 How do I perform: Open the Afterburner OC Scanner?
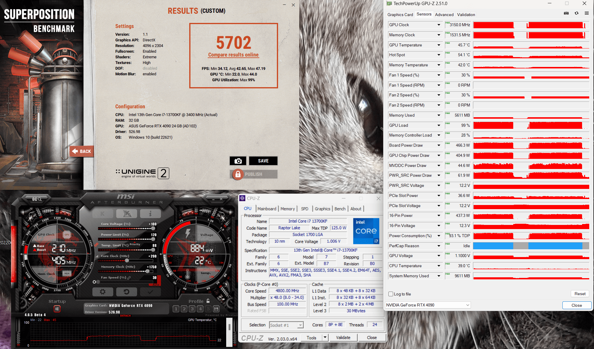[x=37, y=199]
